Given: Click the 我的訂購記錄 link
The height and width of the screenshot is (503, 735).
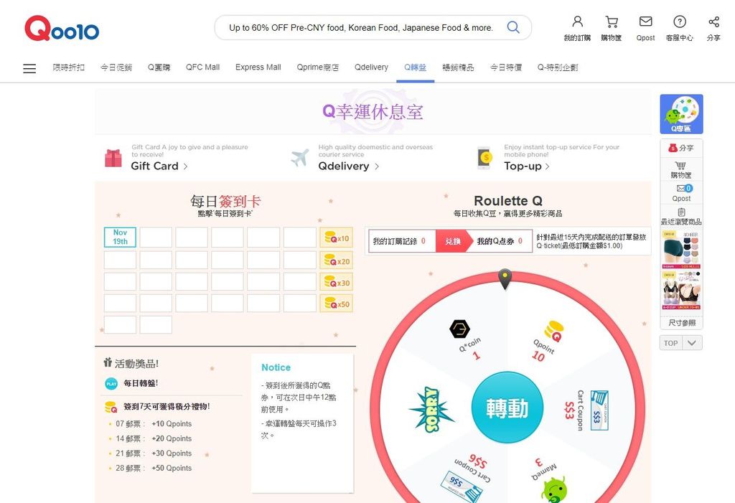Looking at the screenshot, I should (x=399, y=241).
